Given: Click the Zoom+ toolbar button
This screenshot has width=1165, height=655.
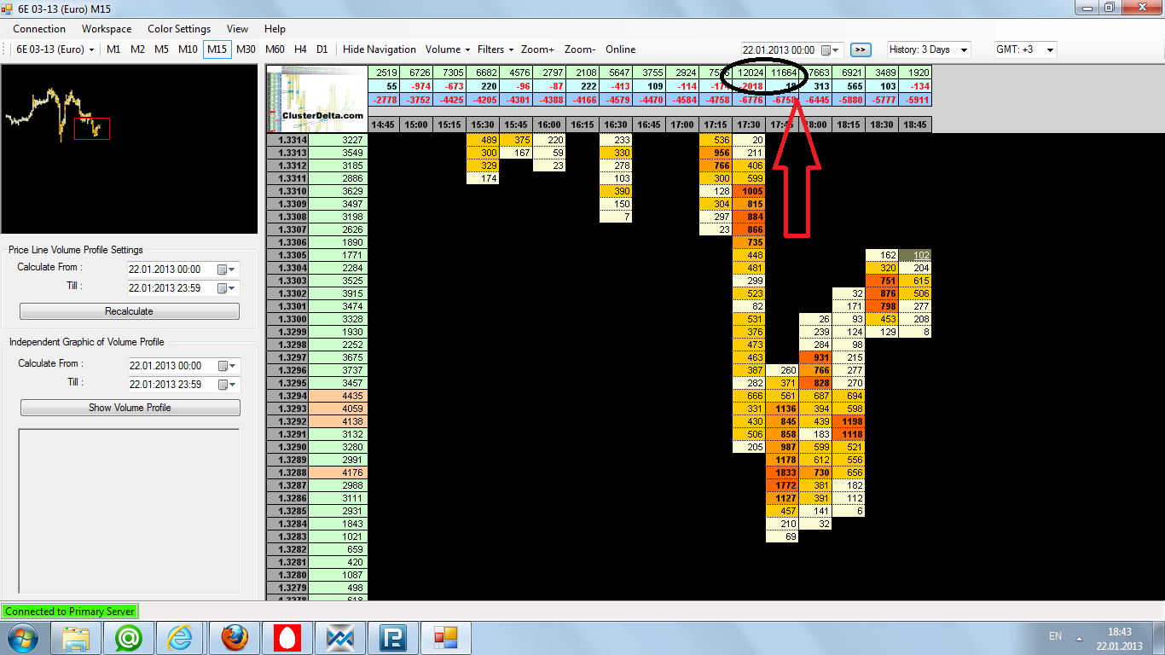Looking at the screenshot, I should click(x=538, y=49).
